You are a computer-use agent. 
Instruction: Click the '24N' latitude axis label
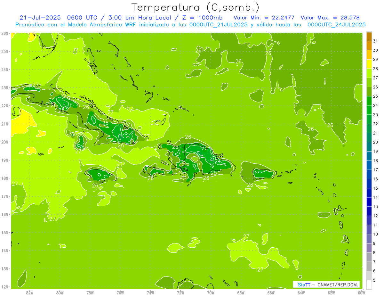coord(5,70)
